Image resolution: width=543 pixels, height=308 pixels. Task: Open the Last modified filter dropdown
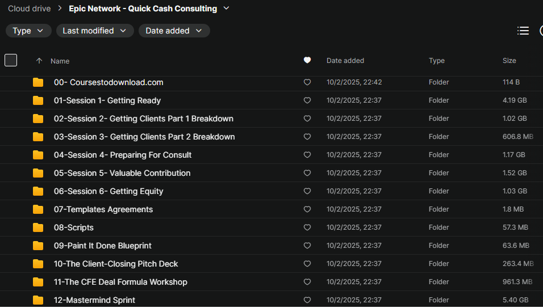point(95,31)
